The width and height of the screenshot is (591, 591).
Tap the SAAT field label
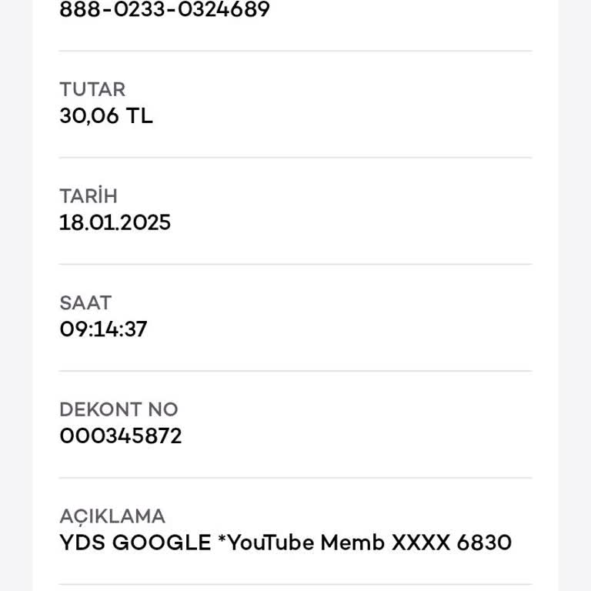(x=85, y=302)
